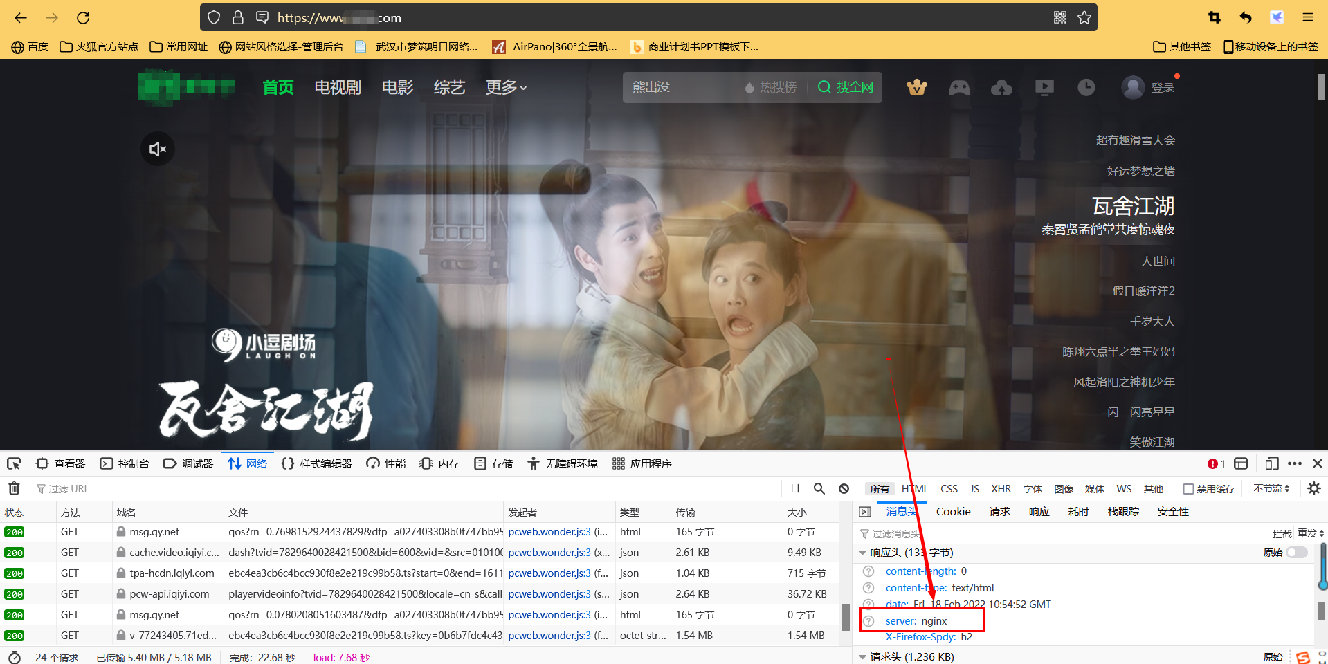
Task: Click the 过滤 URL input field
Action: coord(408,489)
